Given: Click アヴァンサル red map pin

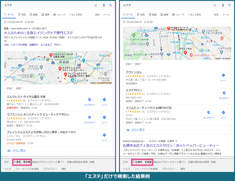Looking at the screenshot, I should 185,53.
